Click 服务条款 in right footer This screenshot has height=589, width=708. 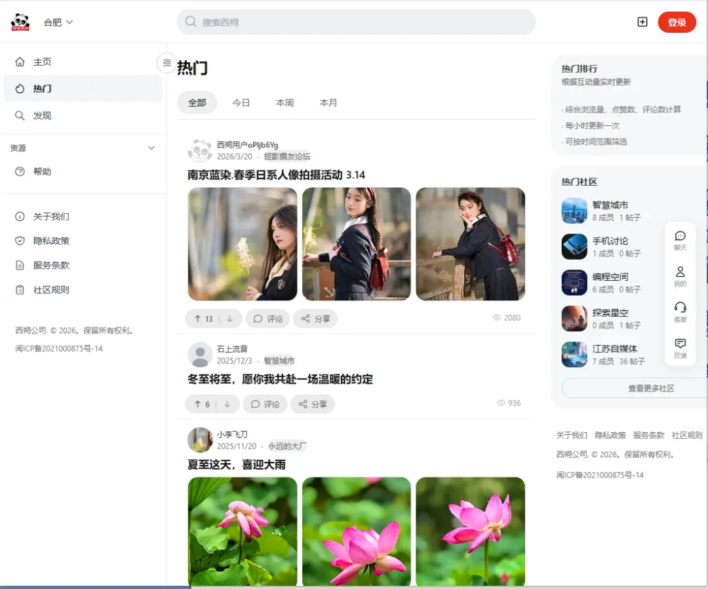pos(648,436)
